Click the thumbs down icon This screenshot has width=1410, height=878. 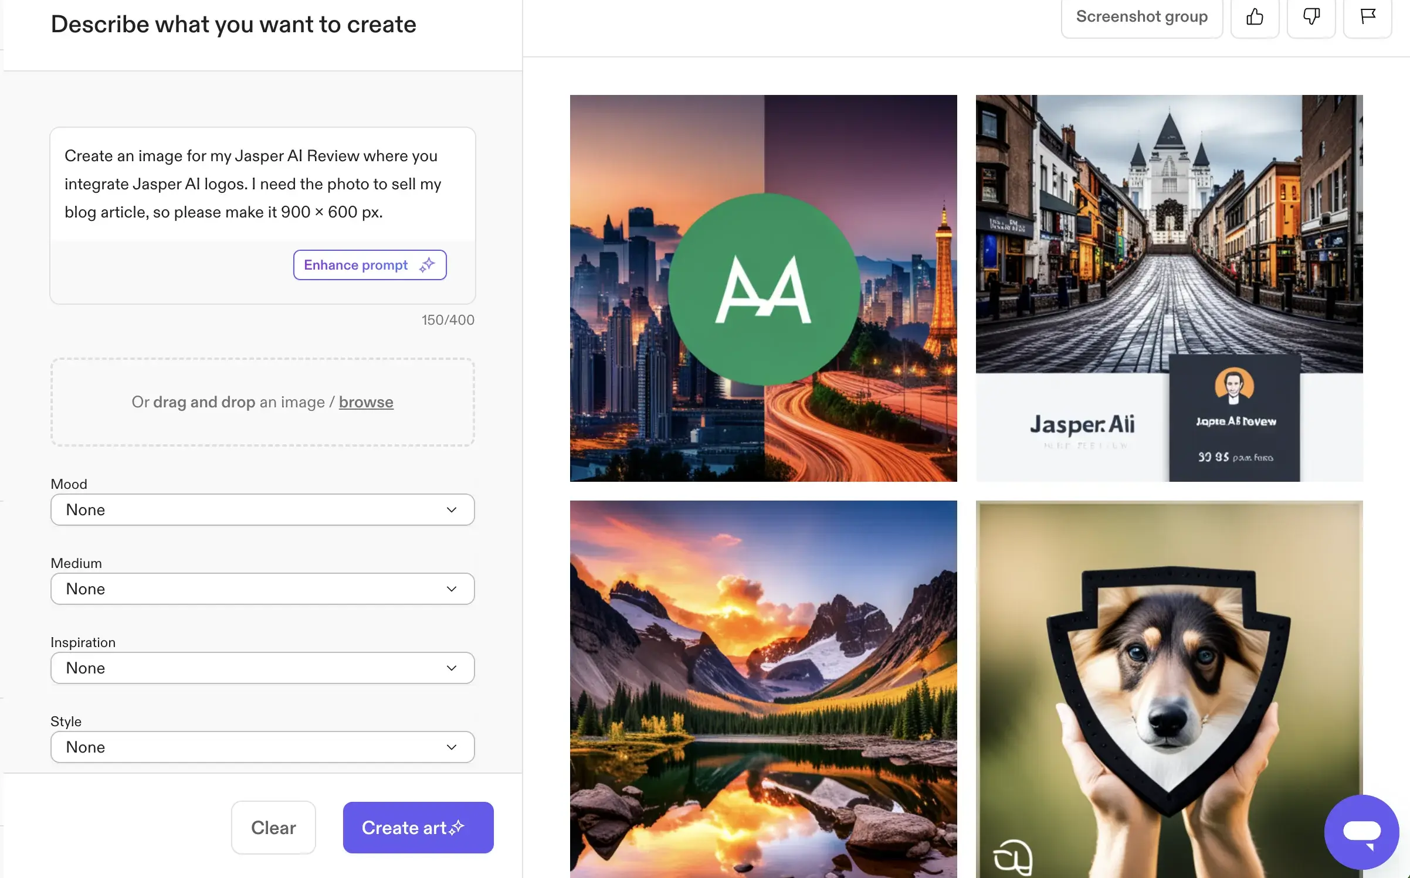click(1312, 15)
